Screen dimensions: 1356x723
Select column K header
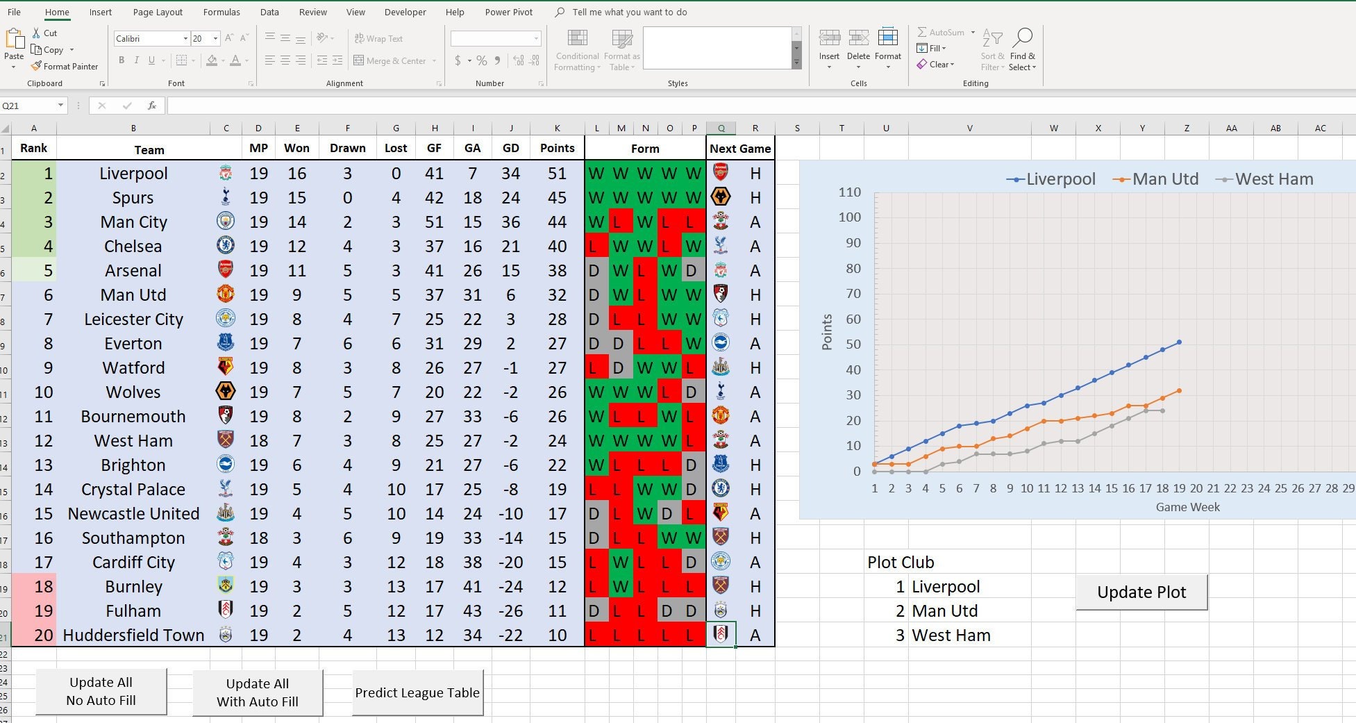point(557,128)
